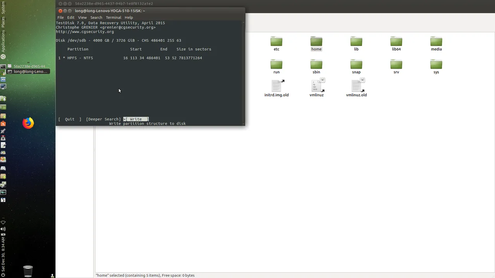Open the terminal View menu
The height and width of the screenshot is (278, 495).
[x=82, y=17]
